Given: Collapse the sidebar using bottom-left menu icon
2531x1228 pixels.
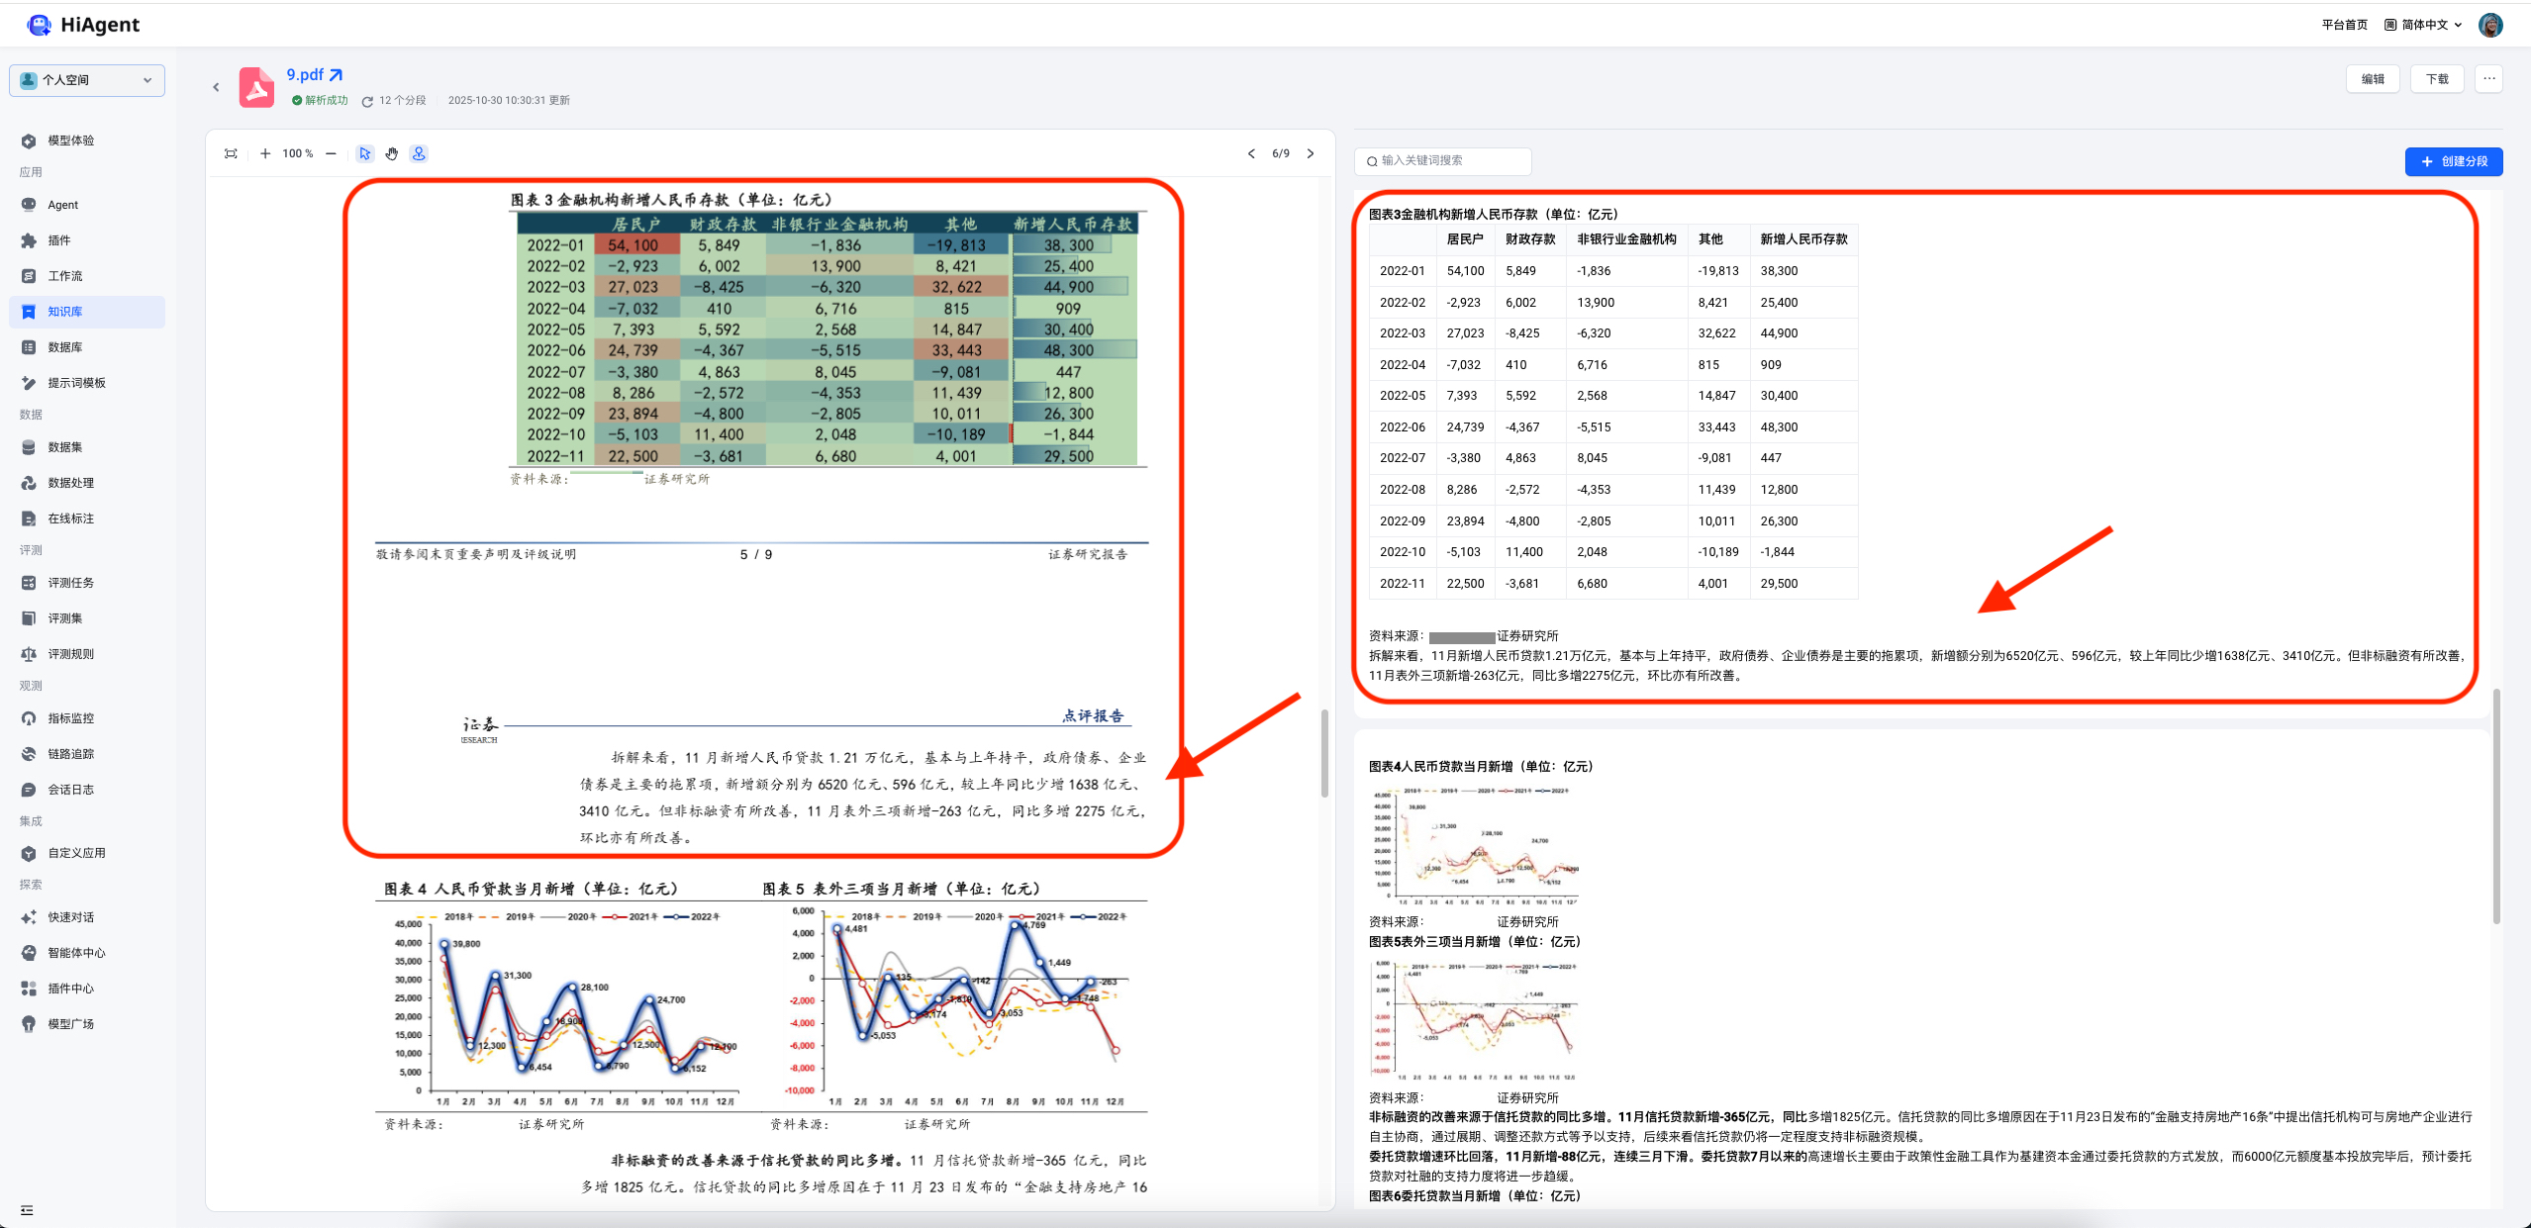Looking at the screenshot, I should click(x=27, y=1209).
